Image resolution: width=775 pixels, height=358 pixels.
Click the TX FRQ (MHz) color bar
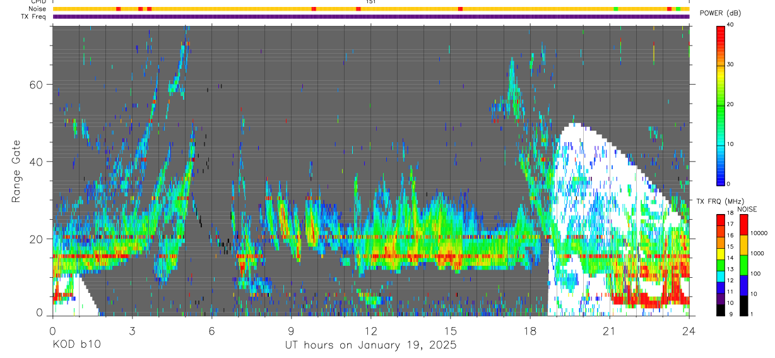[721, 265]
